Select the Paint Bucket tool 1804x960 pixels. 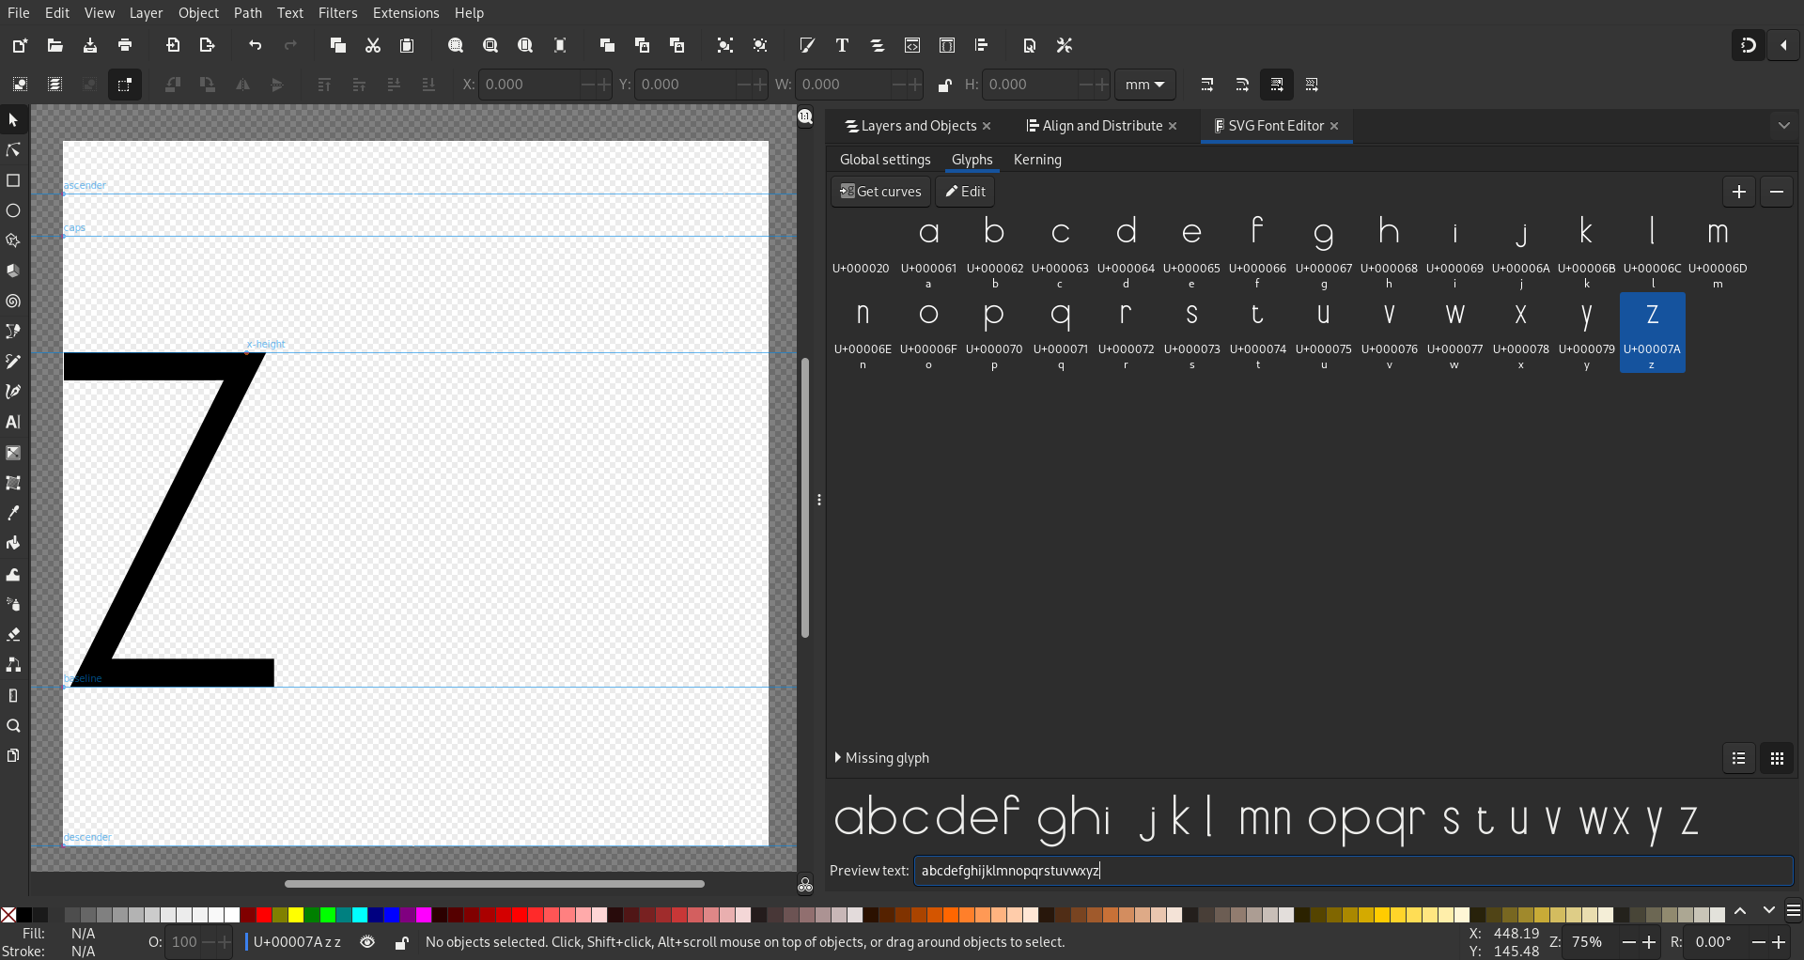click(x=13, y=543)
